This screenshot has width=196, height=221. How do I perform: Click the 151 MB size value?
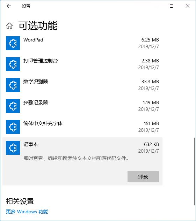151,123
